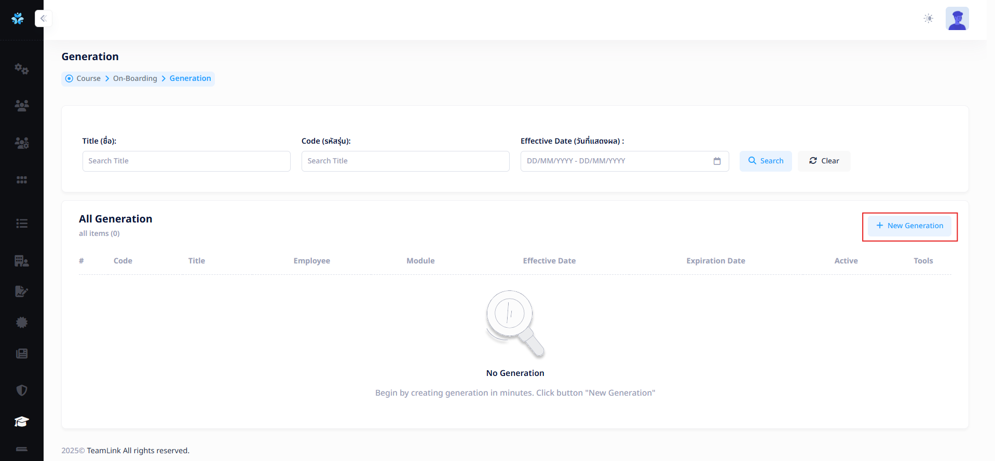Screen dimensions: 995x461
Task: Open the building with user sidebar icon
Action: tap(22, 261)
